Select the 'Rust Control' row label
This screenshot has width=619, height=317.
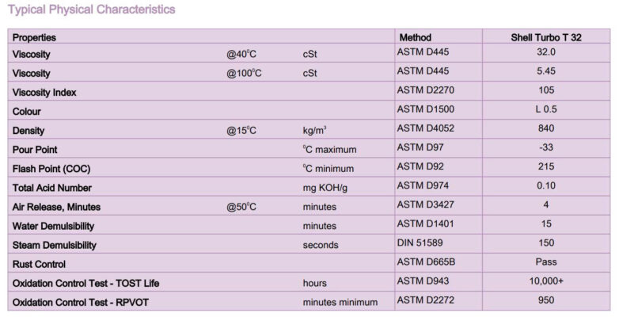coord(40,264)
